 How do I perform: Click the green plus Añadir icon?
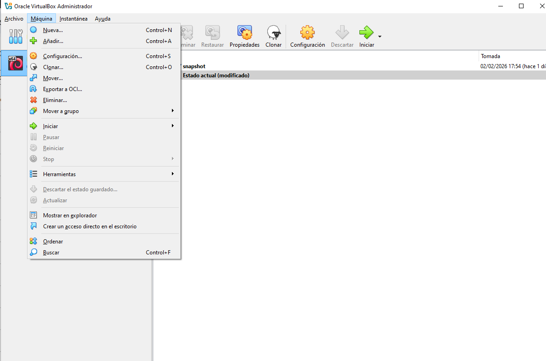(x=33, y=41)
